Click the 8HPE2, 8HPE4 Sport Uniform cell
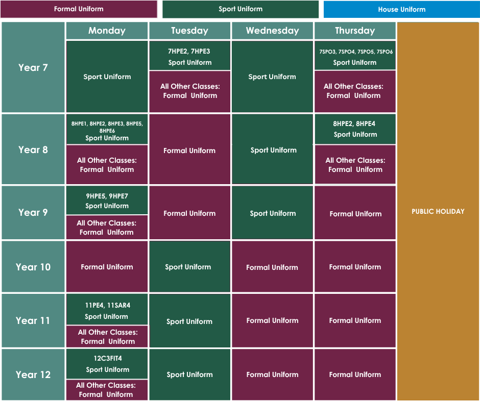The width and height of the screenshot is (480, 402). tap(355, 129)
